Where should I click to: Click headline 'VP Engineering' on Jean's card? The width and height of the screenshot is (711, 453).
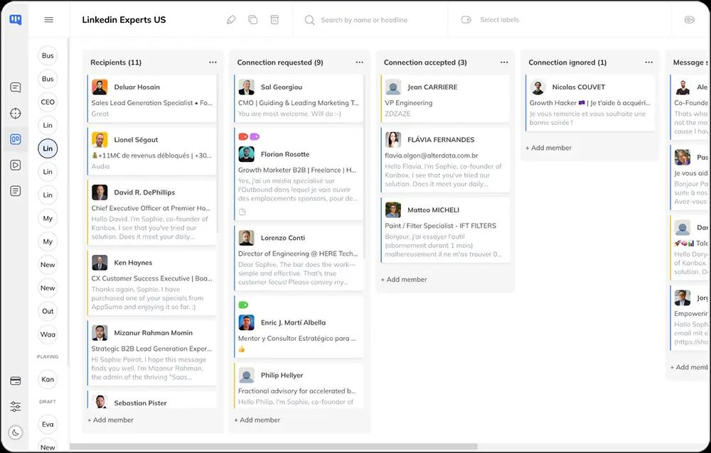click(x=409, y=103)
